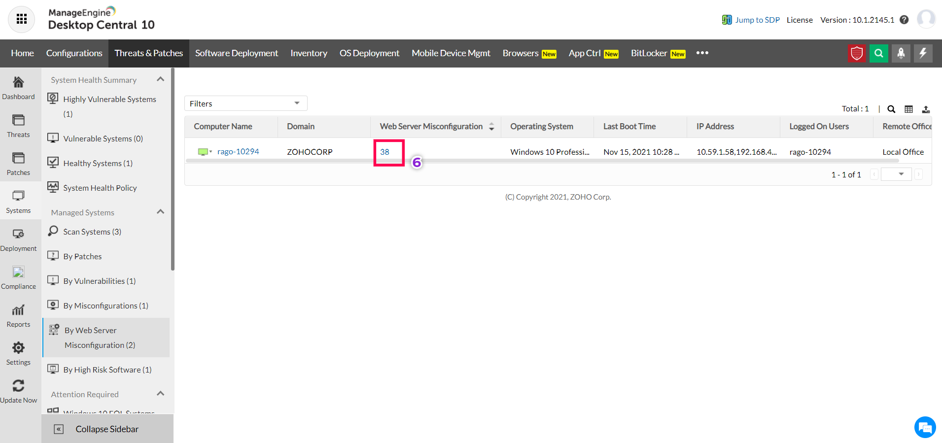Open the Software Deployment tab
The width and height of the screenshot is (942, 443).
coord(237,53)
